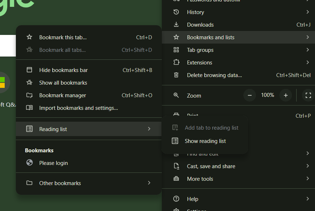Expand the Tab groups submenu arrow

[x=307, y=50]
